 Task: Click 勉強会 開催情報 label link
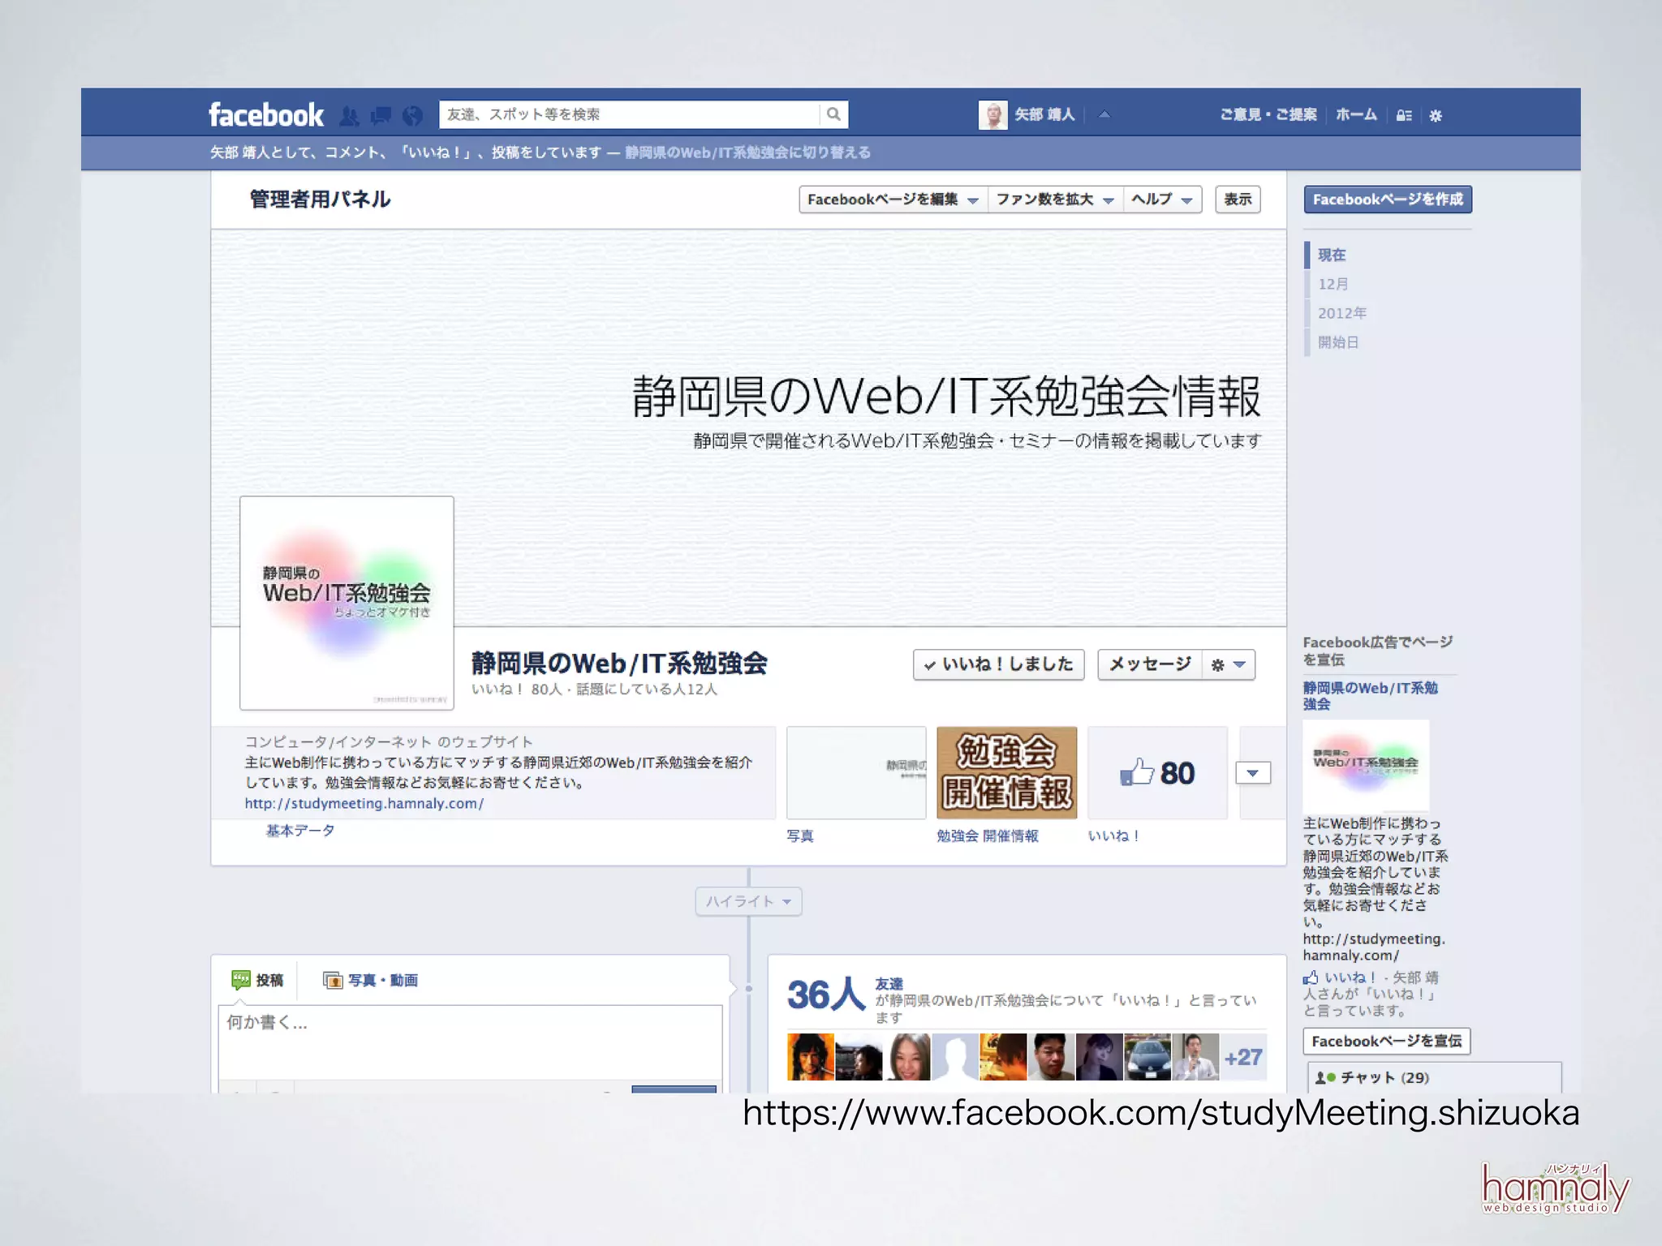[x=988, y=836]
